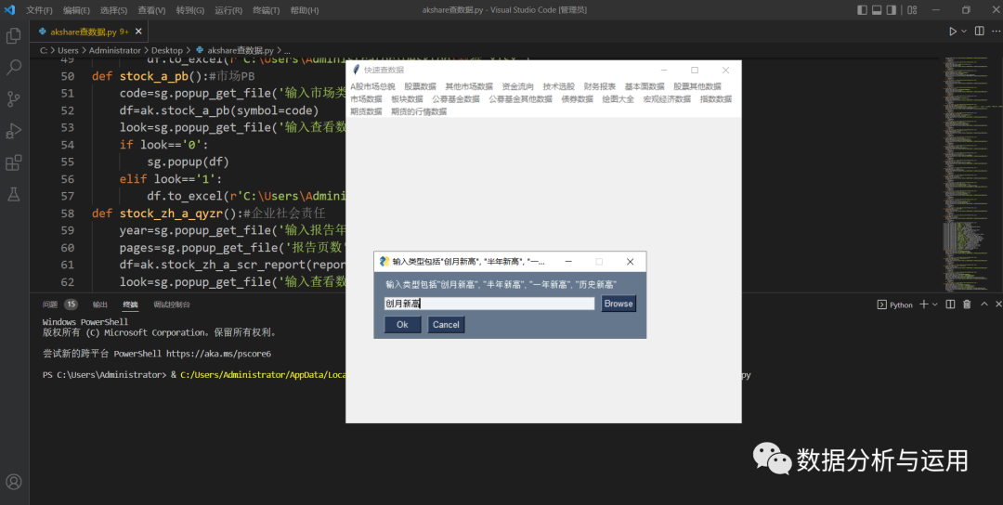Maximize the panel with up chevron
Screen dimensions: 1003x505
[983, 304]
